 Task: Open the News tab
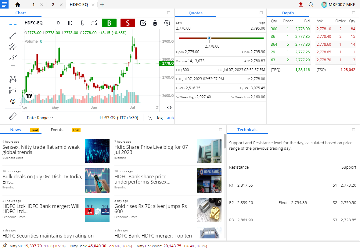coord(16,130)
